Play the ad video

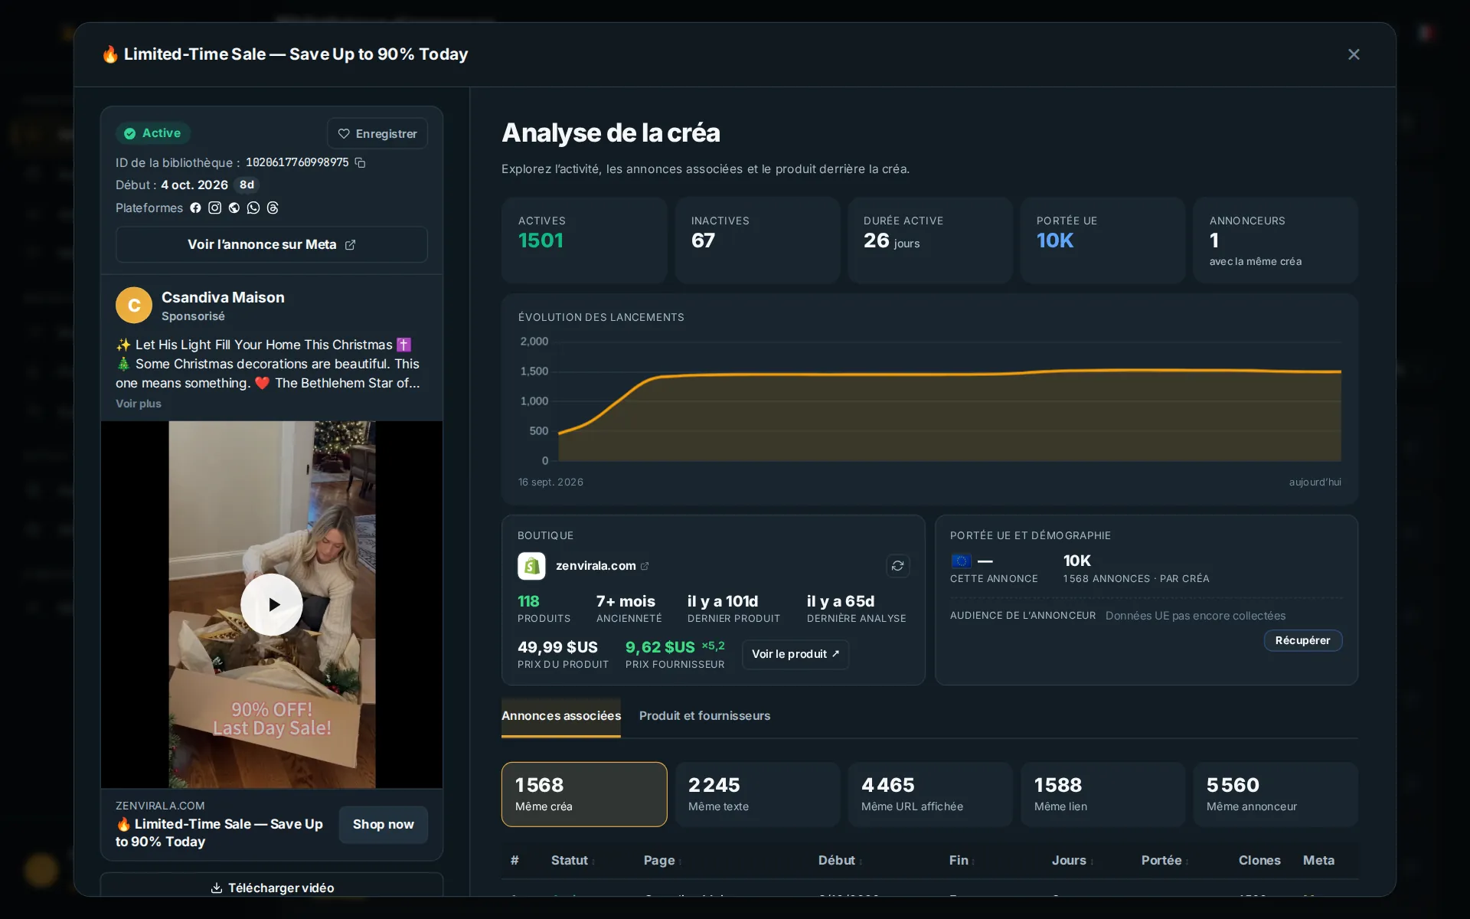pos(272,604)
